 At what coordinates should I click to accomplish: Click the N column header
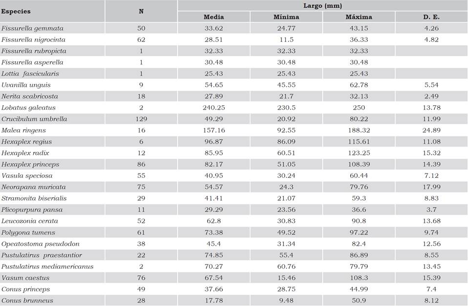click(141, 11)
